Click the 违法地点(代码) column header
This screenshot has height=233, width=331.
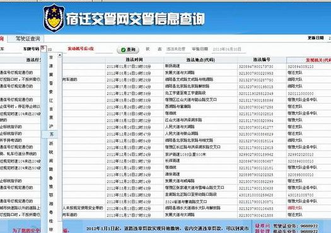200,60
